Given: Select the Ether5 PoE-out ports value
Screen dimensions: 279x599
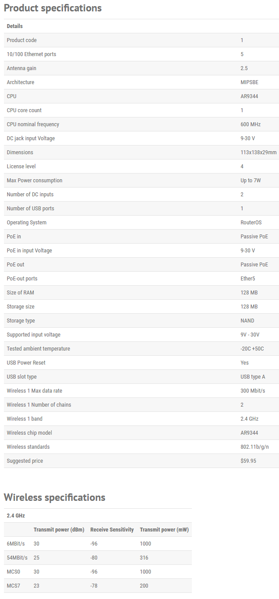Looking at the screenshot, I should (x=247, y=279).
